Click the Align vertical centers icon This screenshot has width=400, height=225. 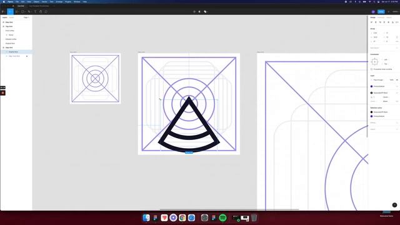pyautogui.click(x=389, y=22)
